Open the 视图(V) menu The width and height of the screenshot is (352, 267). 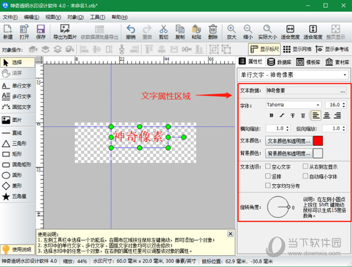[53, 17]
